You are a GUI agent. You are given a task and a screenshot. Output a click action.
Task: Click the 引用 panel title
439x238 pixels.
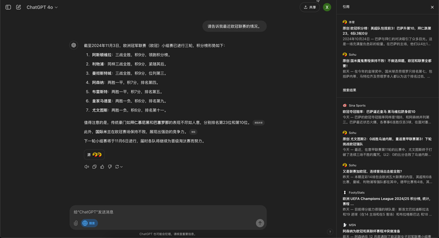[346, 7]
